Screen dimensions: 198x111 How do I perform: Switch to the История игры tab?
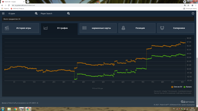coord(20,28)
